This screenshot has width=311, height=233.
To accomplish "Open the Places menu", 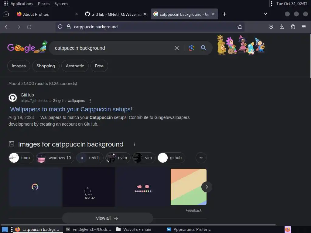I will coord(44,4).
